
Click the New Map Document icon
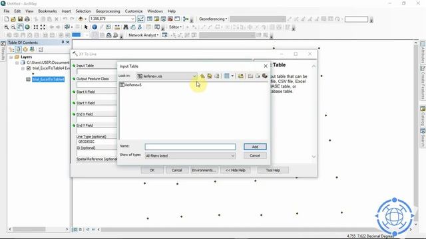point(7,19)
